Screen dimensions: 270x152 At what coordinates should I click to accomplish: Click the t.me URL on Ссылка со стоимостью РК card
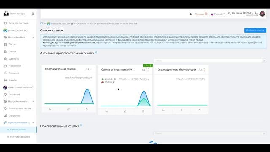pos(134,79)
